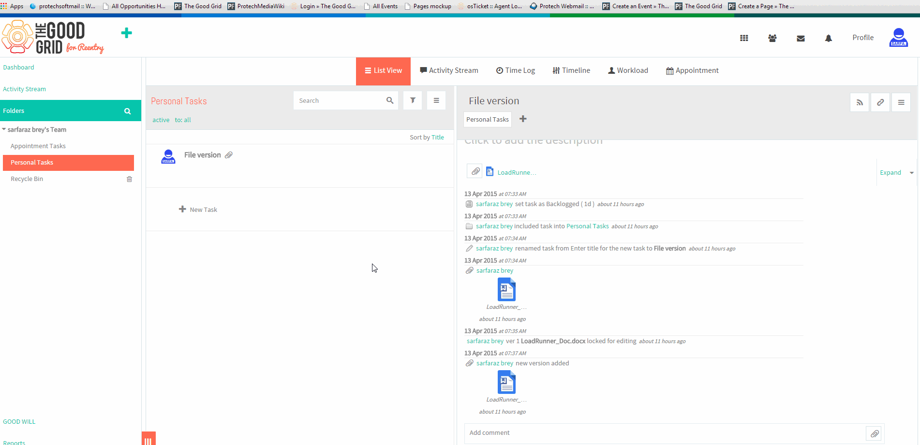920x445 pixels.
Task: Click the green plus add icon beside logo
Action: pos(127,33)
